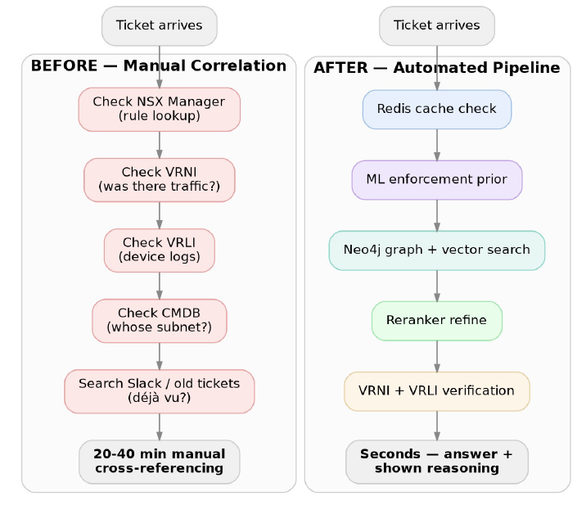
Task: Click arrow between Redis cache and ML prior
Action: (437, 145)
